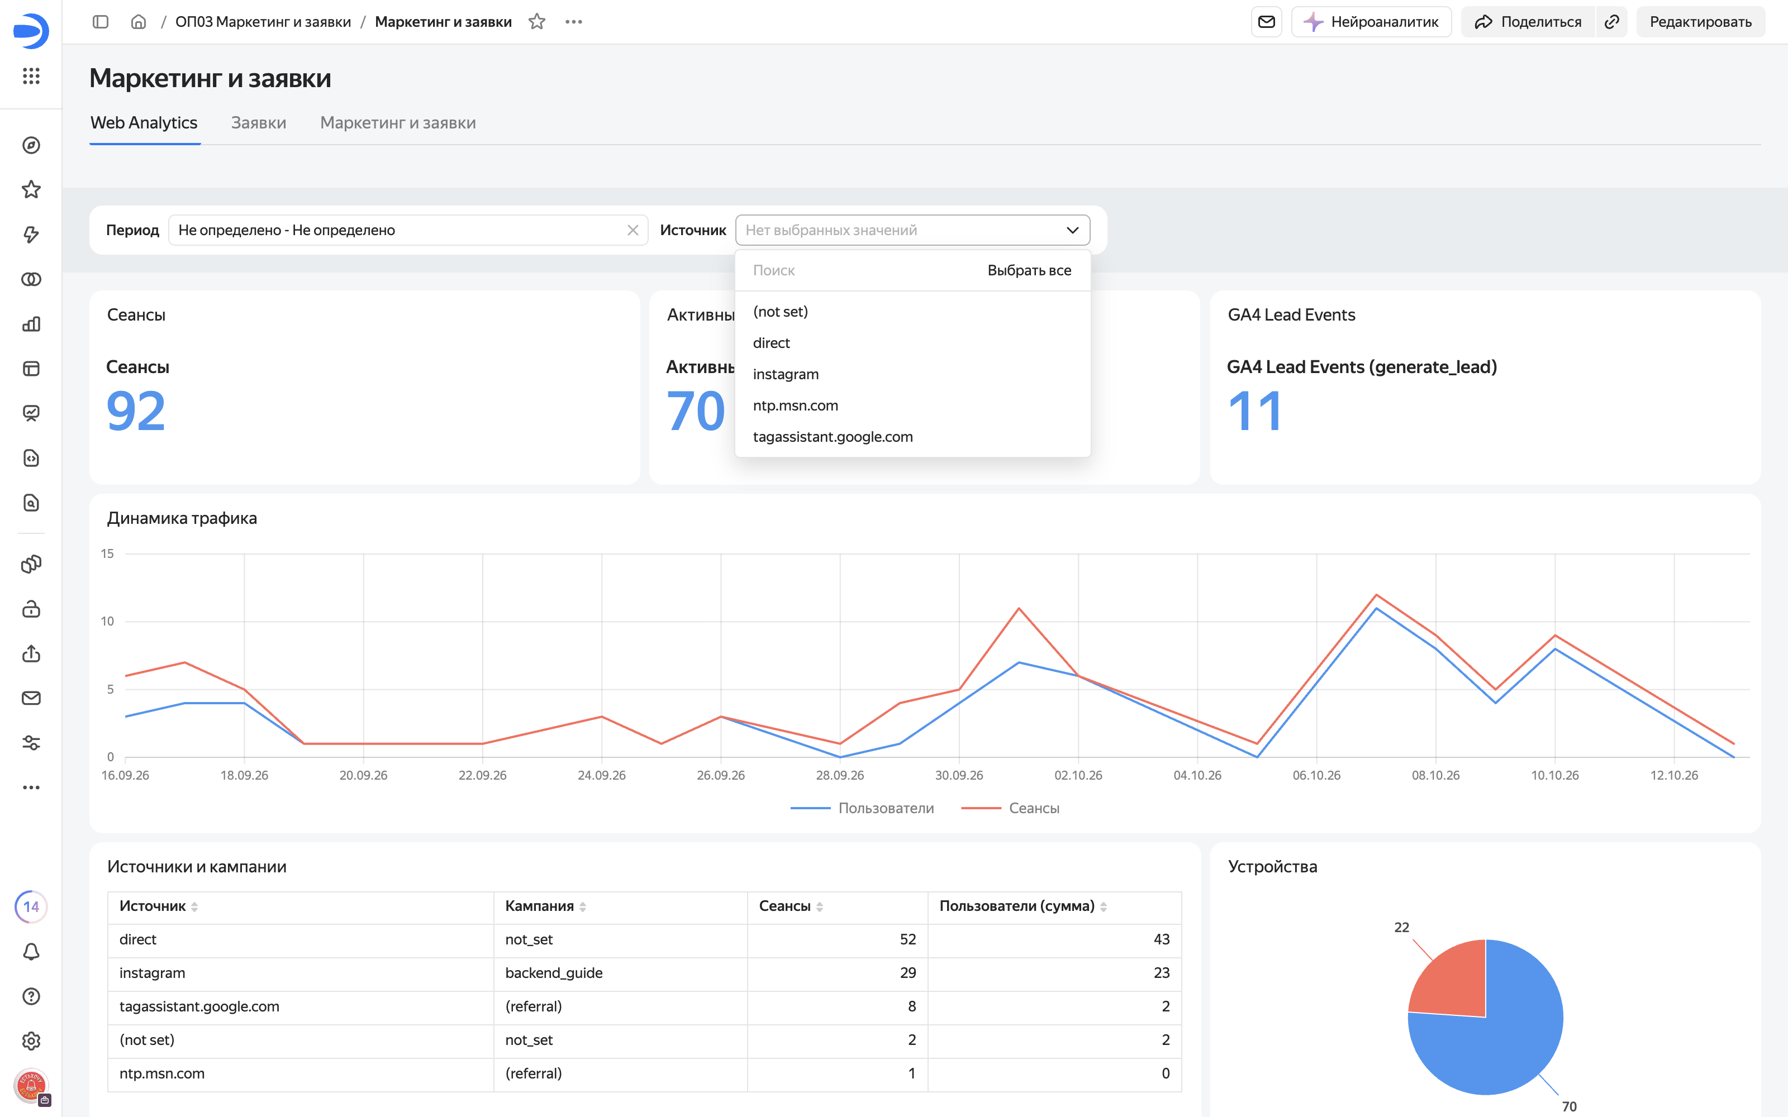
Task: Select (not set) in source list
Action: (x=912, y=312)
